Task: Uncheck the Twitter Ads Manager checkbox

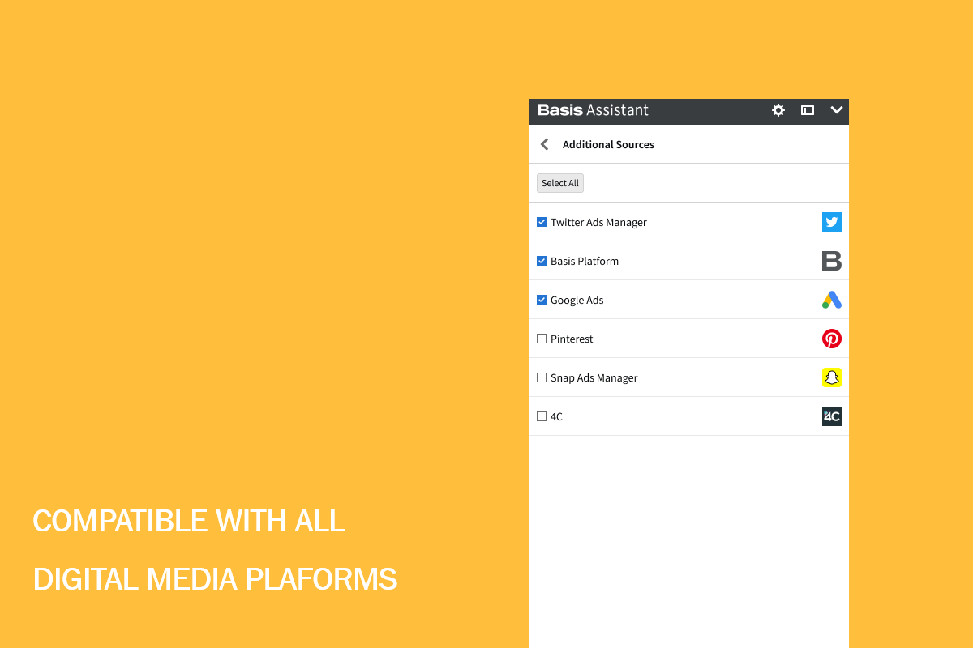Action: coord(542,222)
